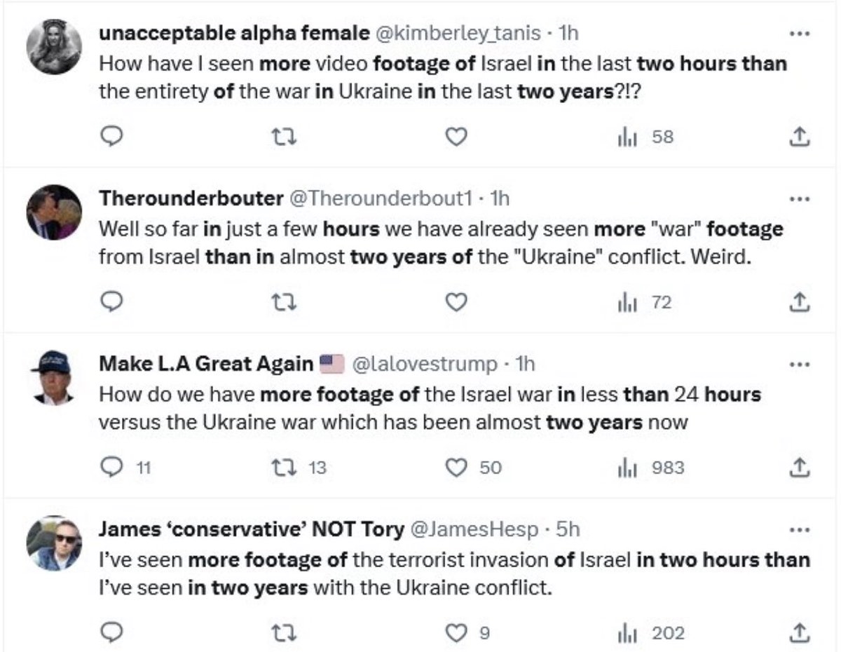Open @JamesHesp profile handle
841x652 pixels.
(x=479, y=529)
